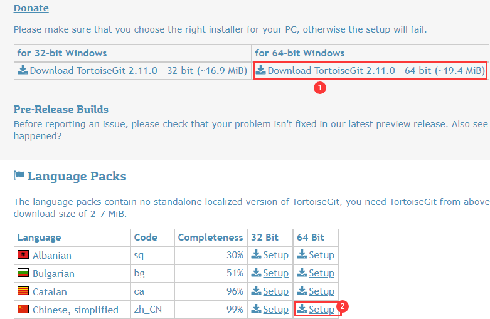Click the Bulgarian flag icon

point(23,273)
